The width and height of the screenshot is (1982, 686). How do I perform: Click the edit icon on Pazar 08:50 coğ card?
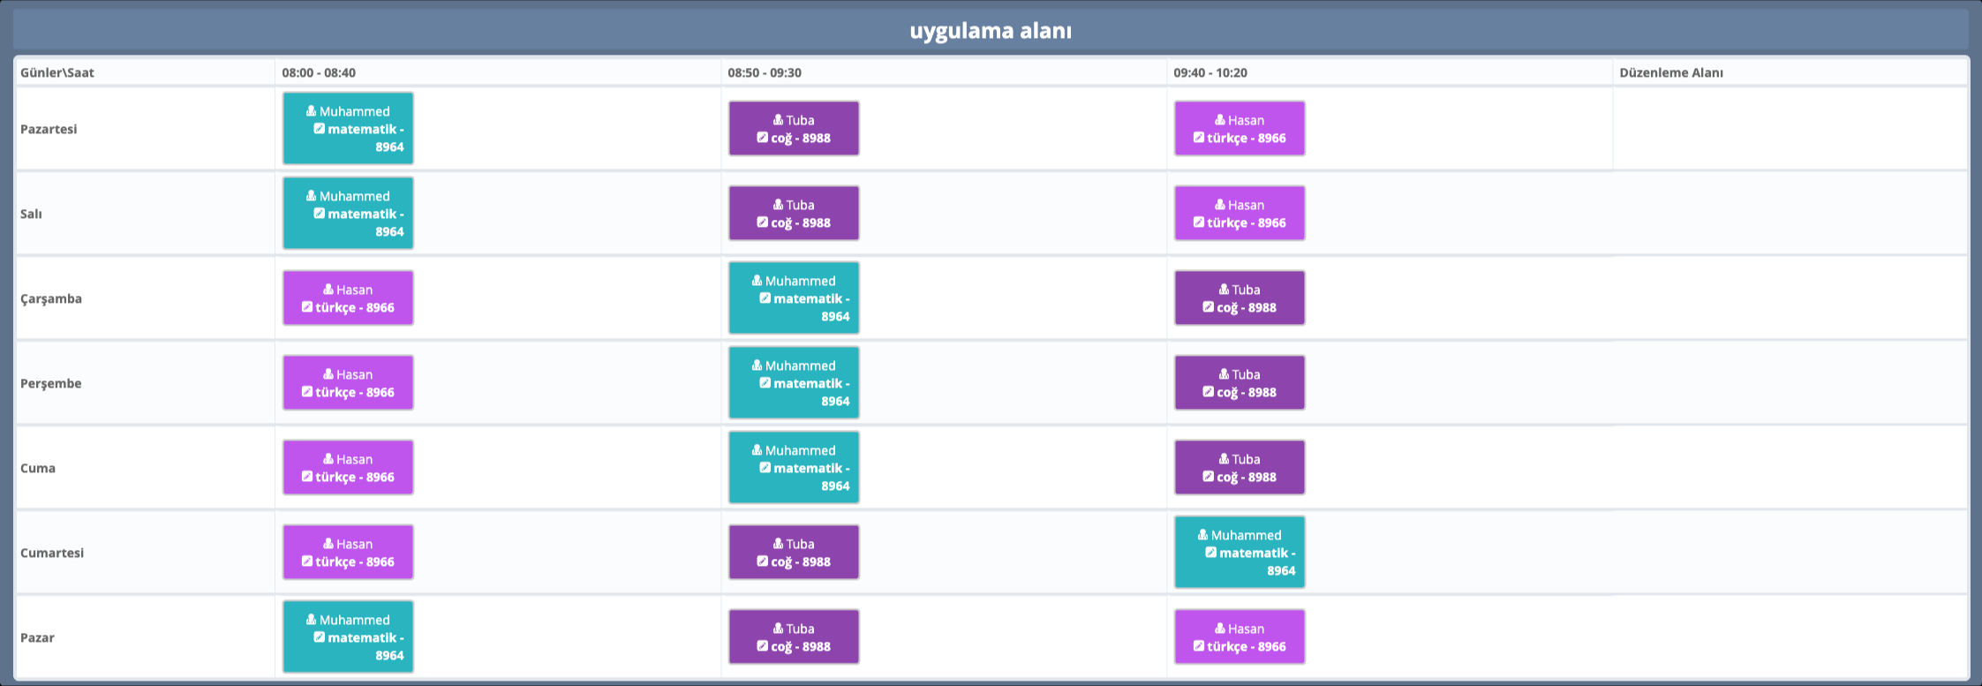point(762,646)
